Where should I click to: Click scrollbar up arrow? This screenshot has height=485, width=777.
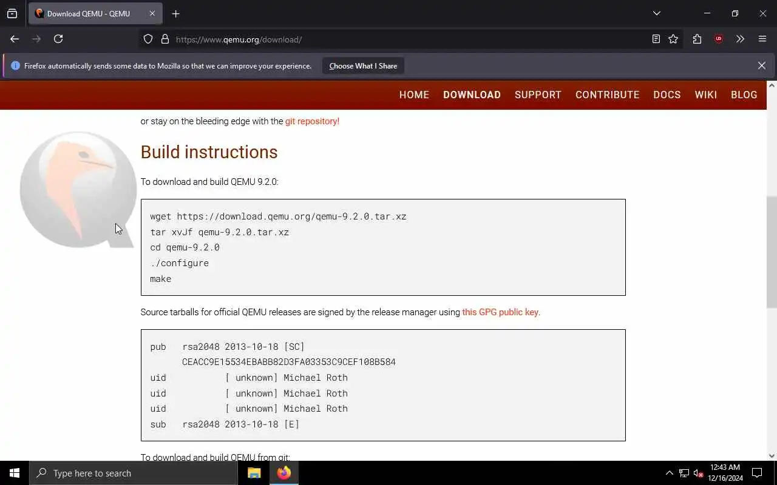click(772, 85)
